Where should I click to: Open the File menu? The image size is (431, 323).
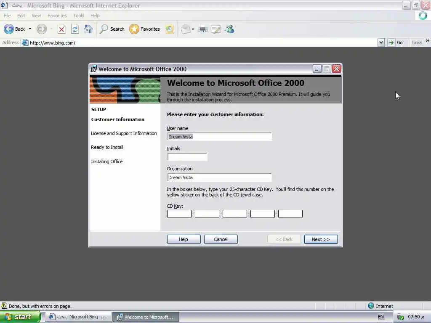click(7, 16)
